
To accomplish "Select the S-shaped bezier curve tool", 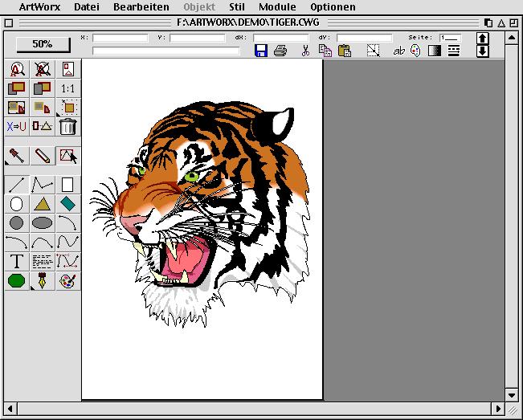I will tap(68, 243).
